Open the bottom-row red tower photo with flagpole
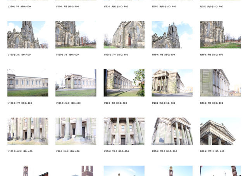The width and height of the screenshot is (248, 176). 220,171
